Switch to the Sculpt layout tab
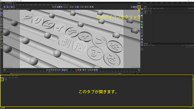 click(x=156, y=3)
